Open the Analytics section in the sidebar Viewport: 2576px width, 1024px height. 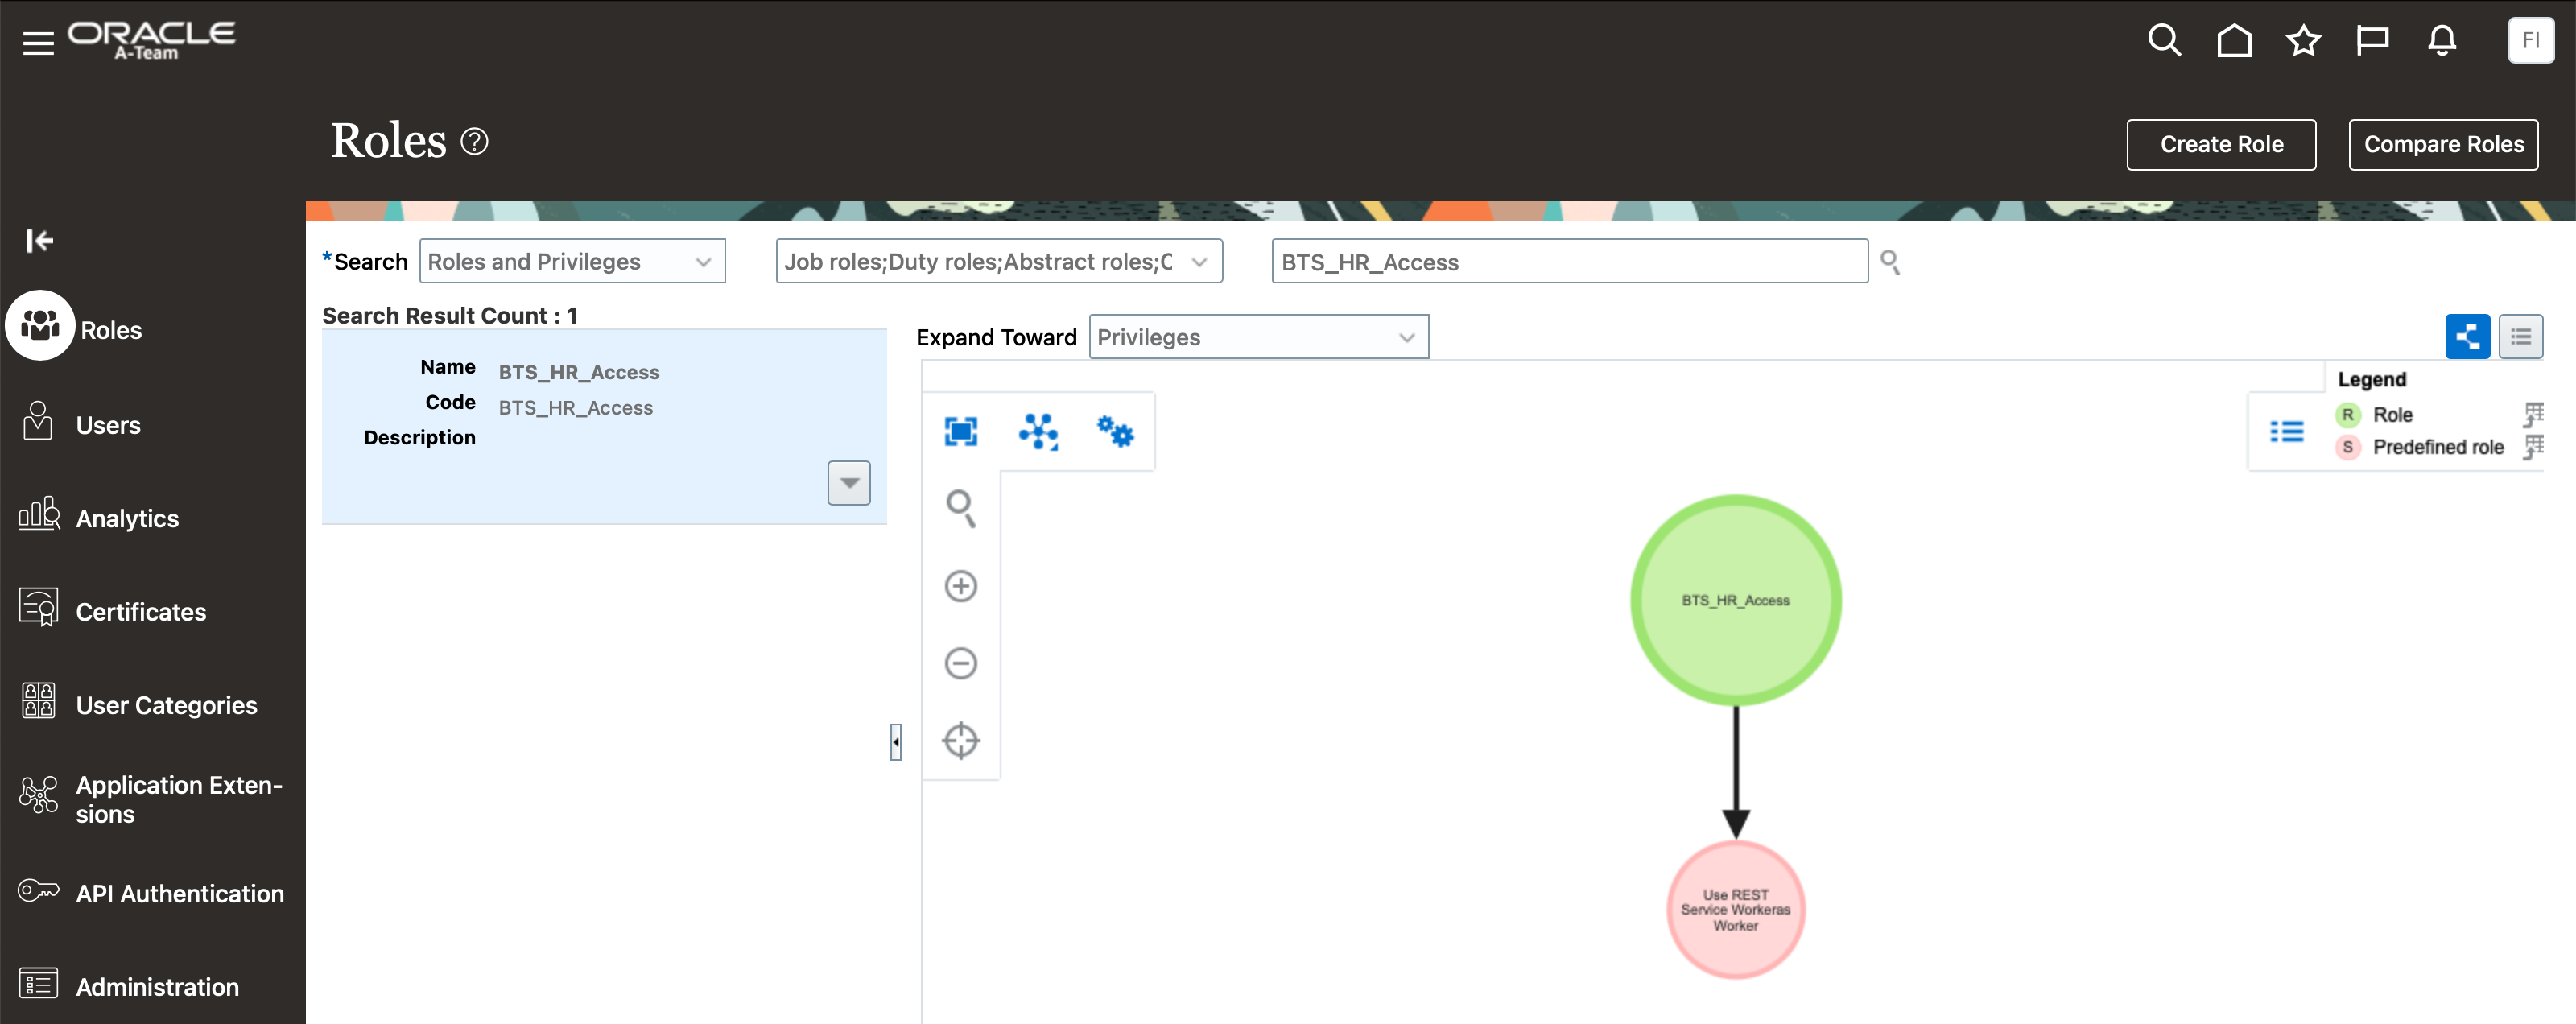tap(126, 517)
